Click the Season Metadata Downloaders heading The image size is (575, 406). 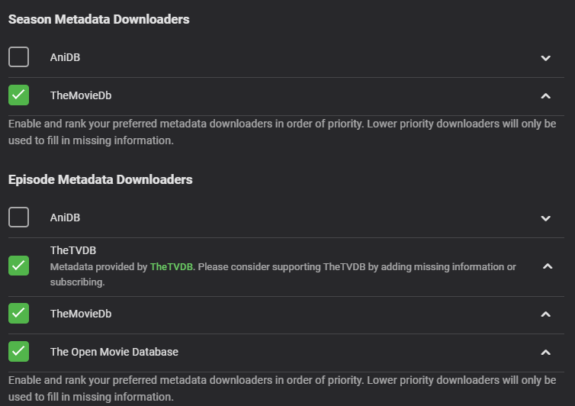pyautogui.click(x=99, y=20)
